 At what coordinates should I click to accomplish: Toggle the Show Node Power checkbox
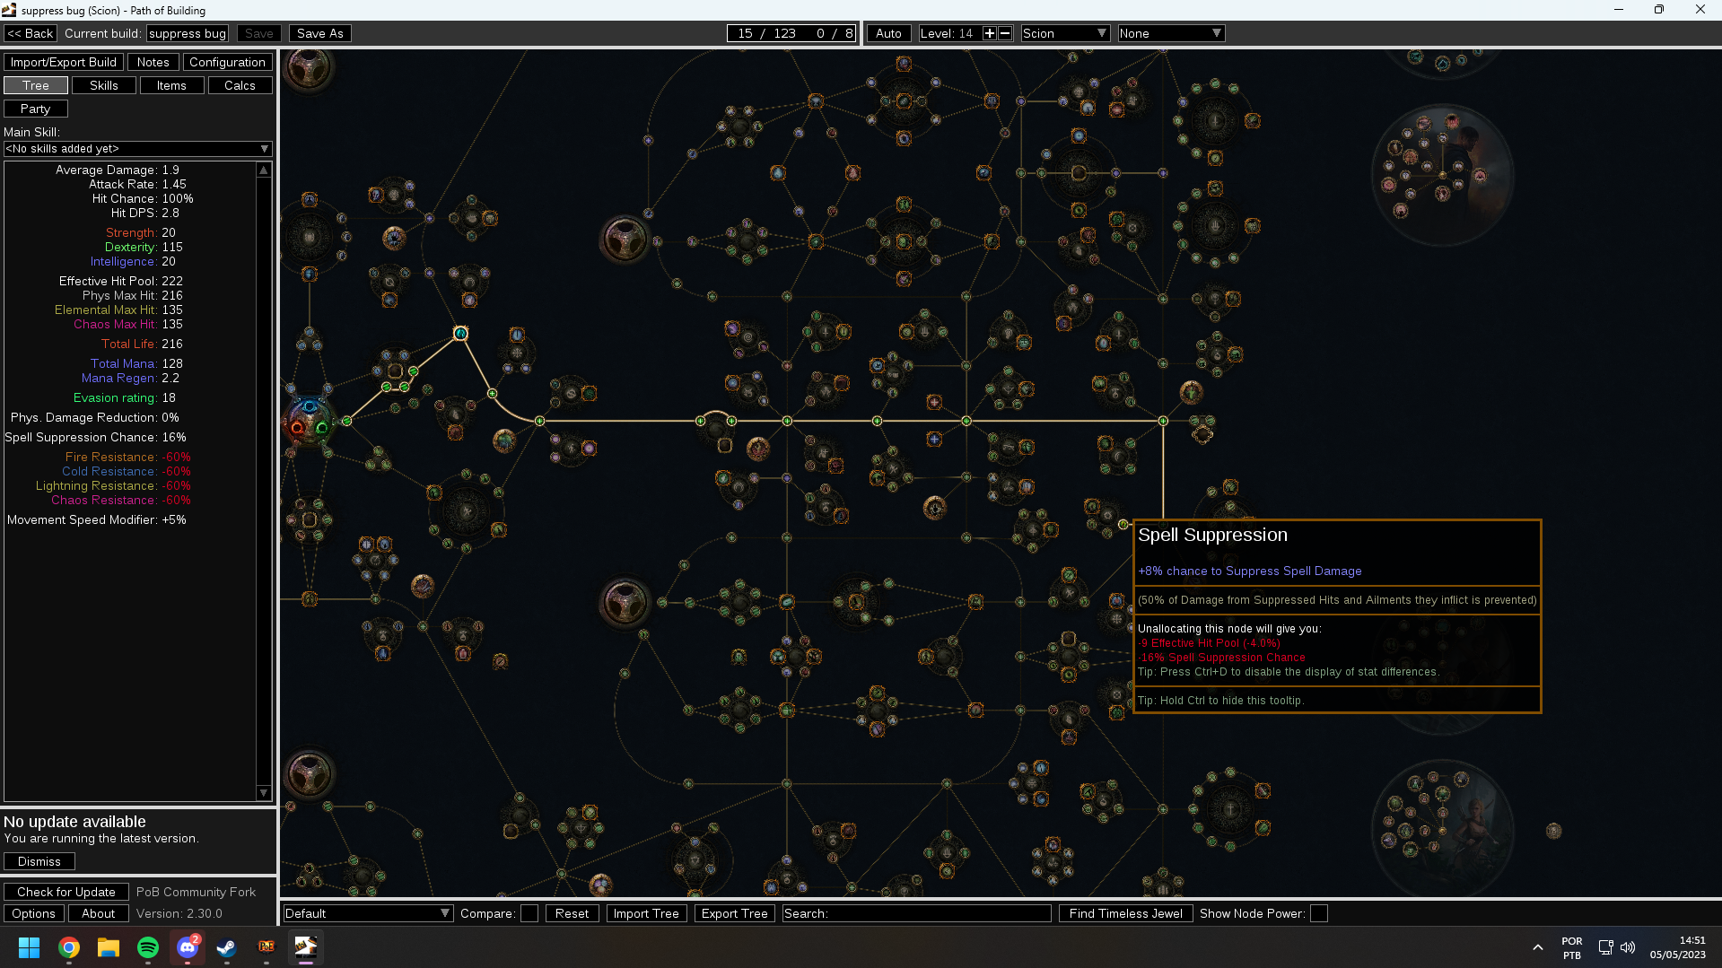click(x=1319, y=913)
